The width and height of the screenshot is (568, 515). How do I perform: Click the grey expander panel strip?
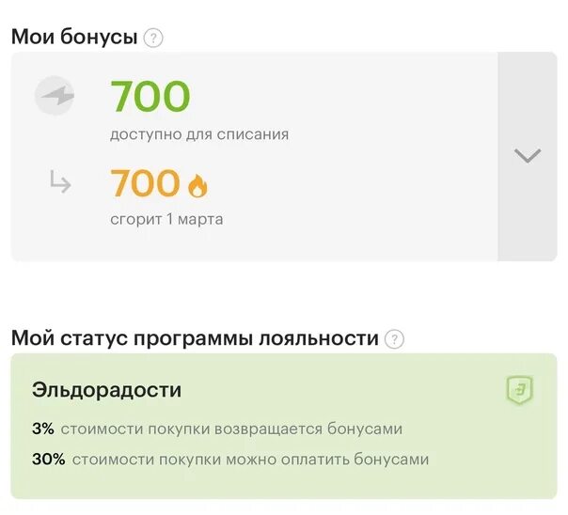coord(528,156)
